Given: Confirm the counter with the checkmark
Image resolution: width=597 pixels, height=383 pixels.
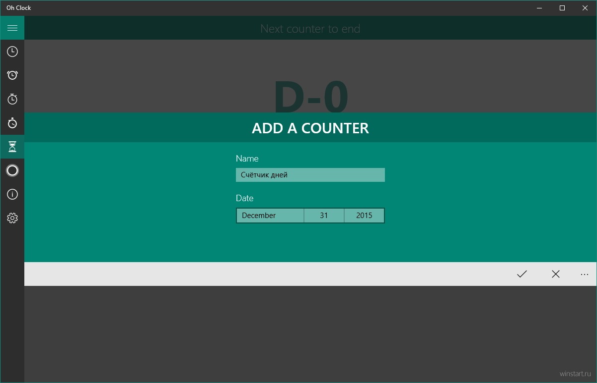Looking at the screenshot, I should [522, 274].
